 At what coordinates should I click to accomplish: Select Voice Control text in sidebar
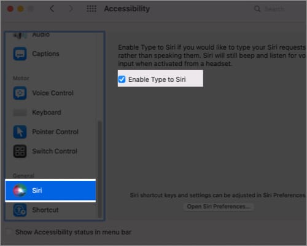pyautogui.click(x=53, y=93)
